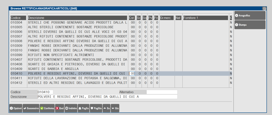272x115 pixels.
Task: Click the Stampa print button
Action: [x=250, y=25]
